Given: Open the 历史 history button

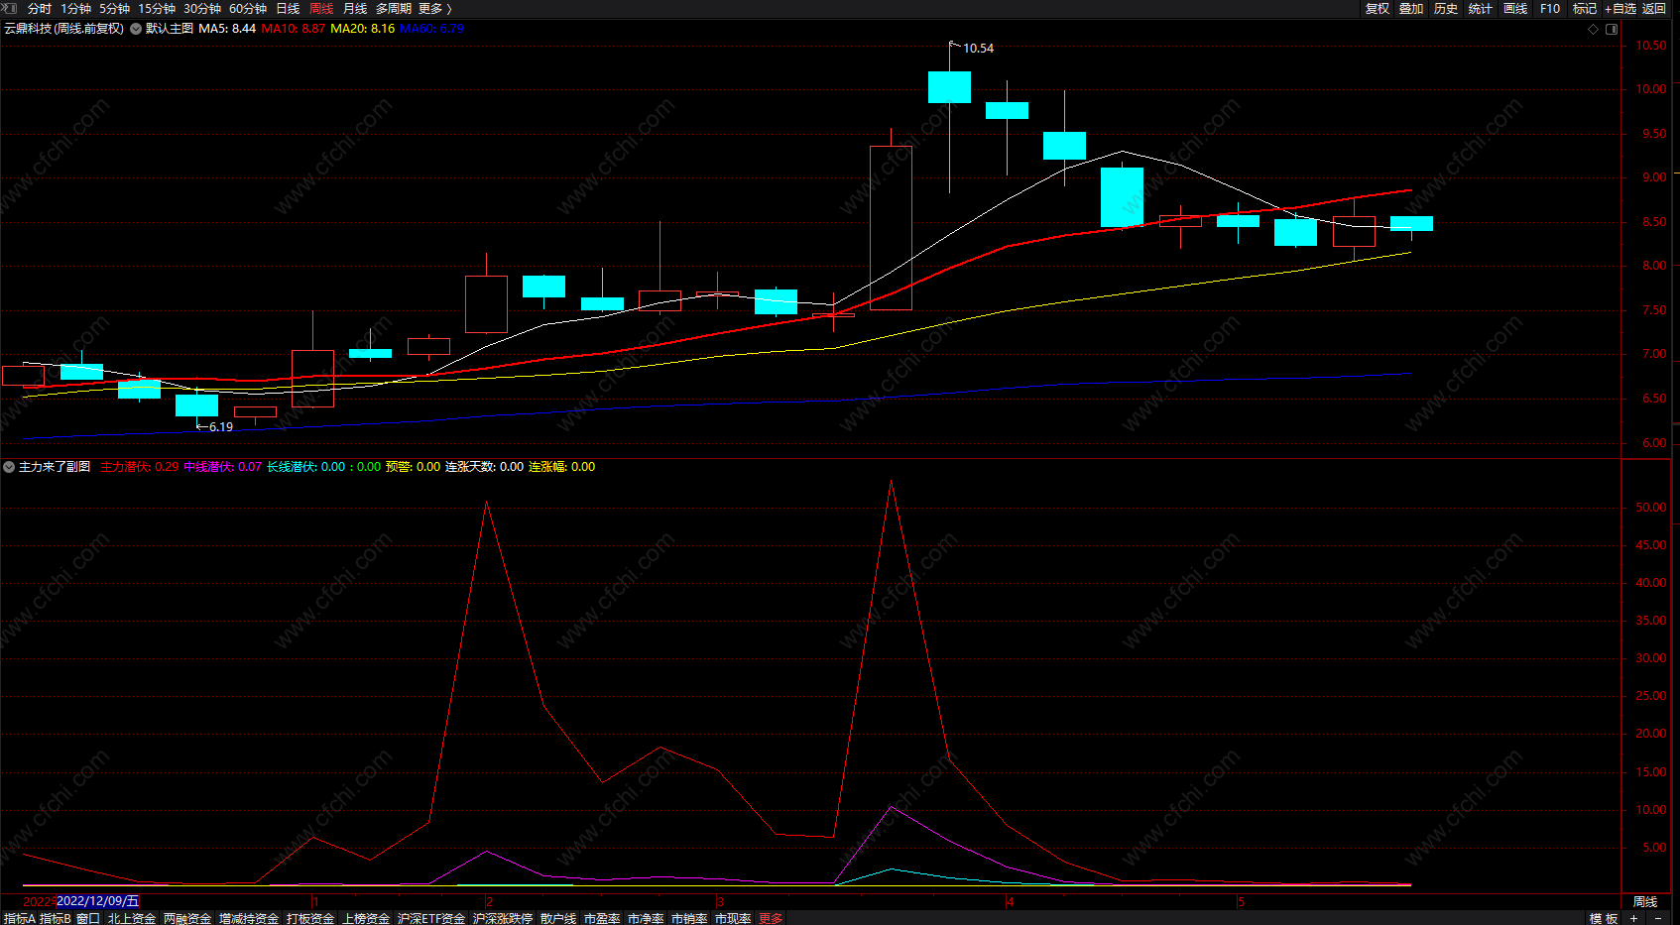Looking at the screenshot, I should click(1446, 9).
